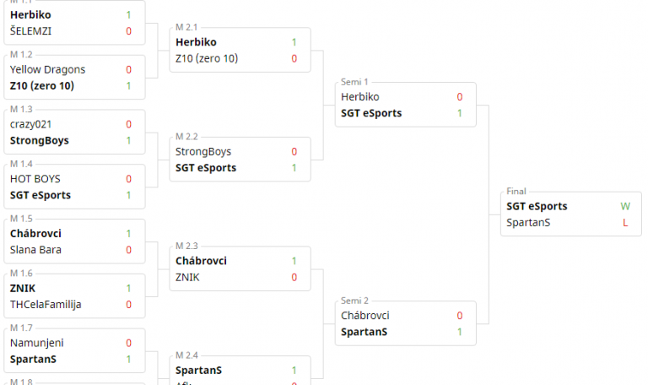Viewport: 648px width, 385px height.
Task: Click crazy021 in match M 1.3
Action: pos(31,124)
